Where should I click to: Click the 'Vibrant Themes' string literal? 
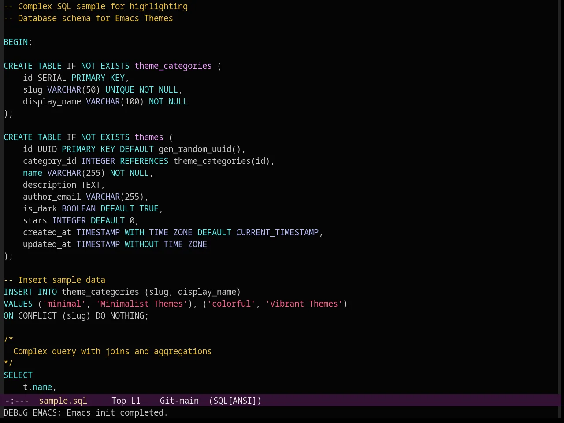pyautogui.click(x=304, y=304)
